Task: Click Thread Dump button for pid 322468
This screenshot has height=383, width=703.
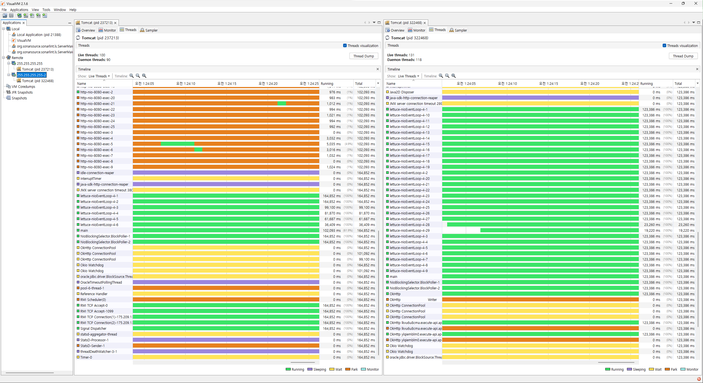Action: tap(683, 56)
